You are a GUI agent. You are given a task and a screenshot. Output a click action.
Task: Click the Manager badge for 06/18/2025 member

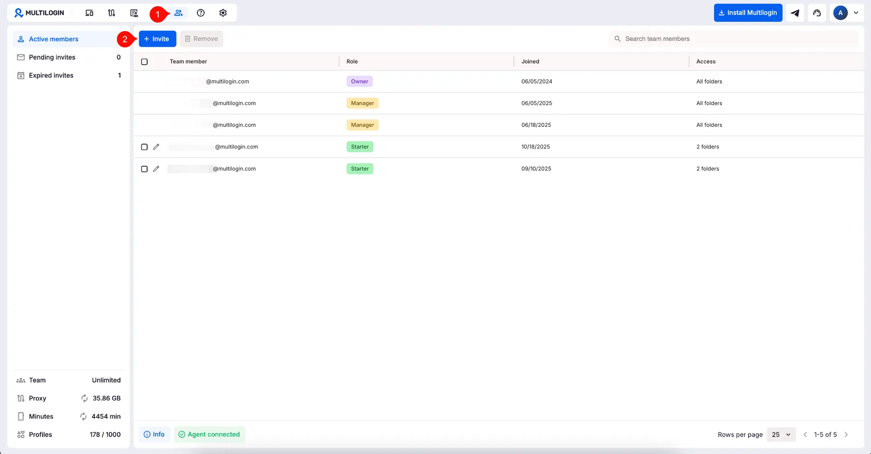(x=362, y=125)
